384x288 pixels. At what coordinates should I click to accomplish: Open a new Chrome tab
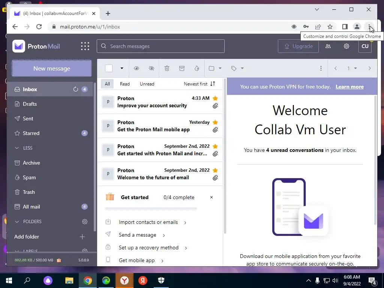[108, 13]
